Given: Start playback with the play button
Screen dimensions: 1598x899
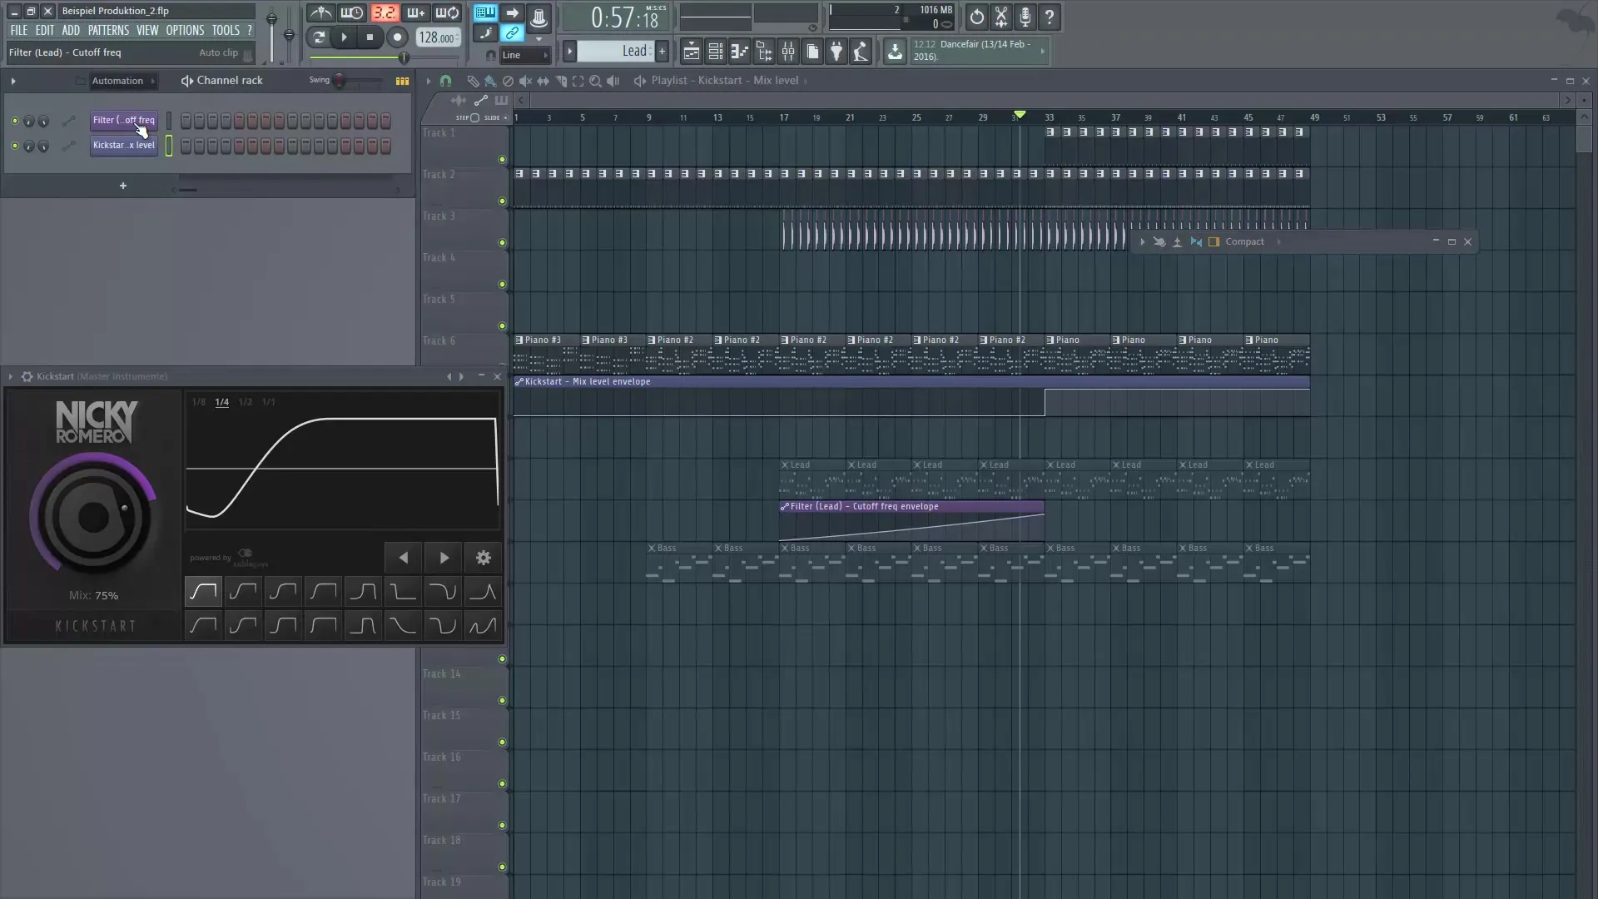Looking at the screenshot, I should 344,37.
